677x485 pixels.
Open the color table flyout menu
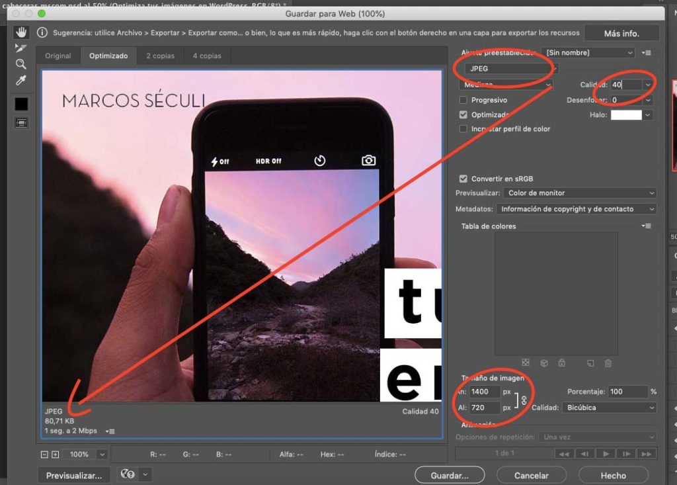click(646, 226)
